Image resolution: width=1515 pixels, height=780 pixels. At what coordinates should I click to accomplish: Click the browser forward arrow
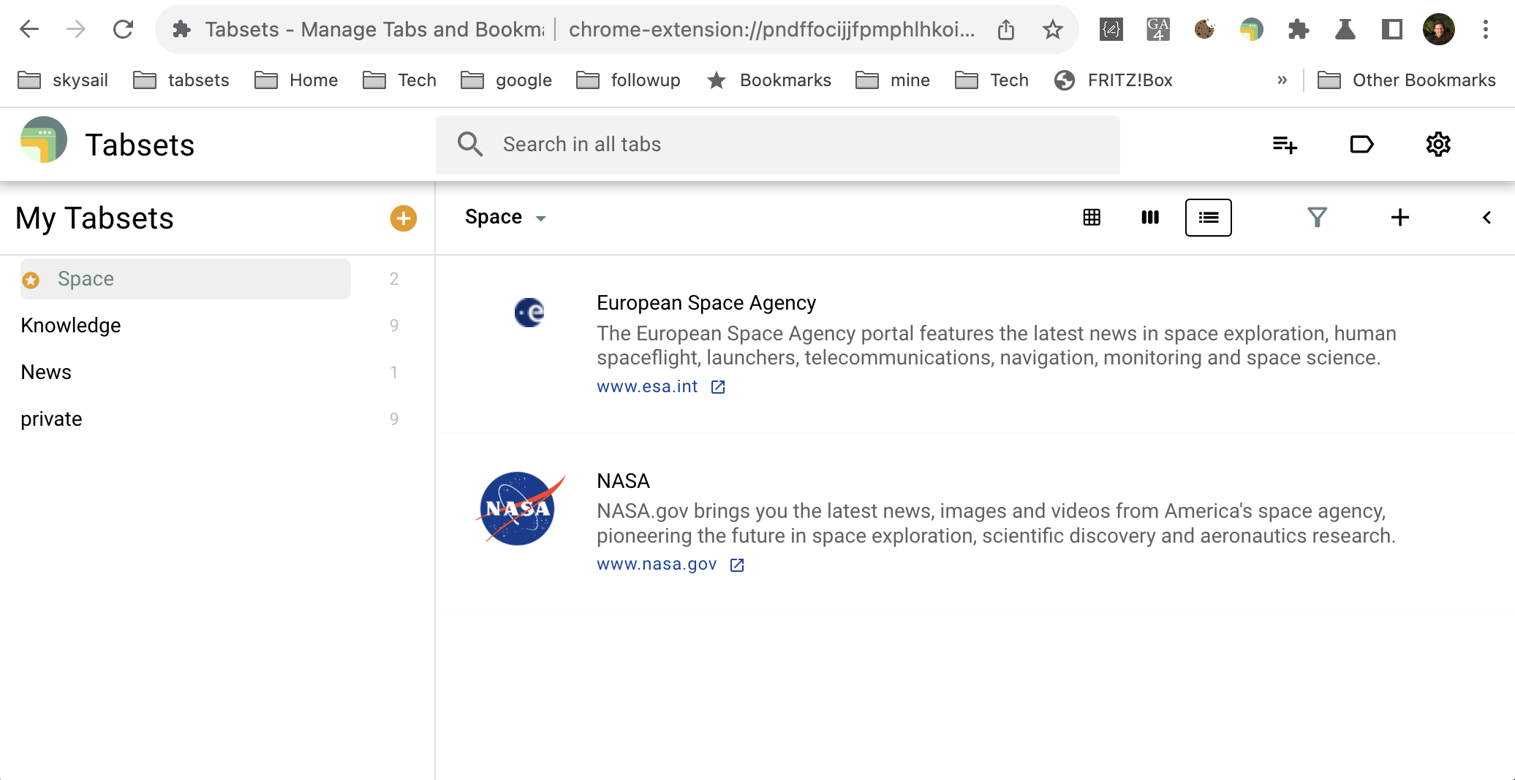tap(76, 29)
